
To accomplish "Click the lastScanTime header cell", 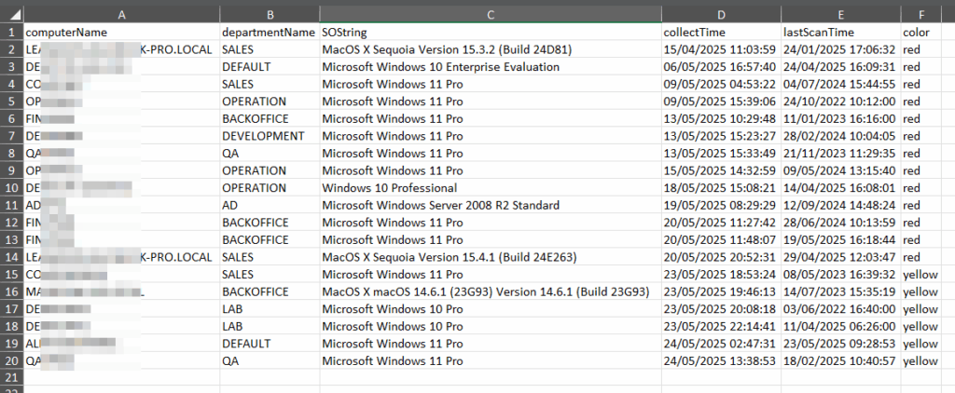I will point(839,33).
